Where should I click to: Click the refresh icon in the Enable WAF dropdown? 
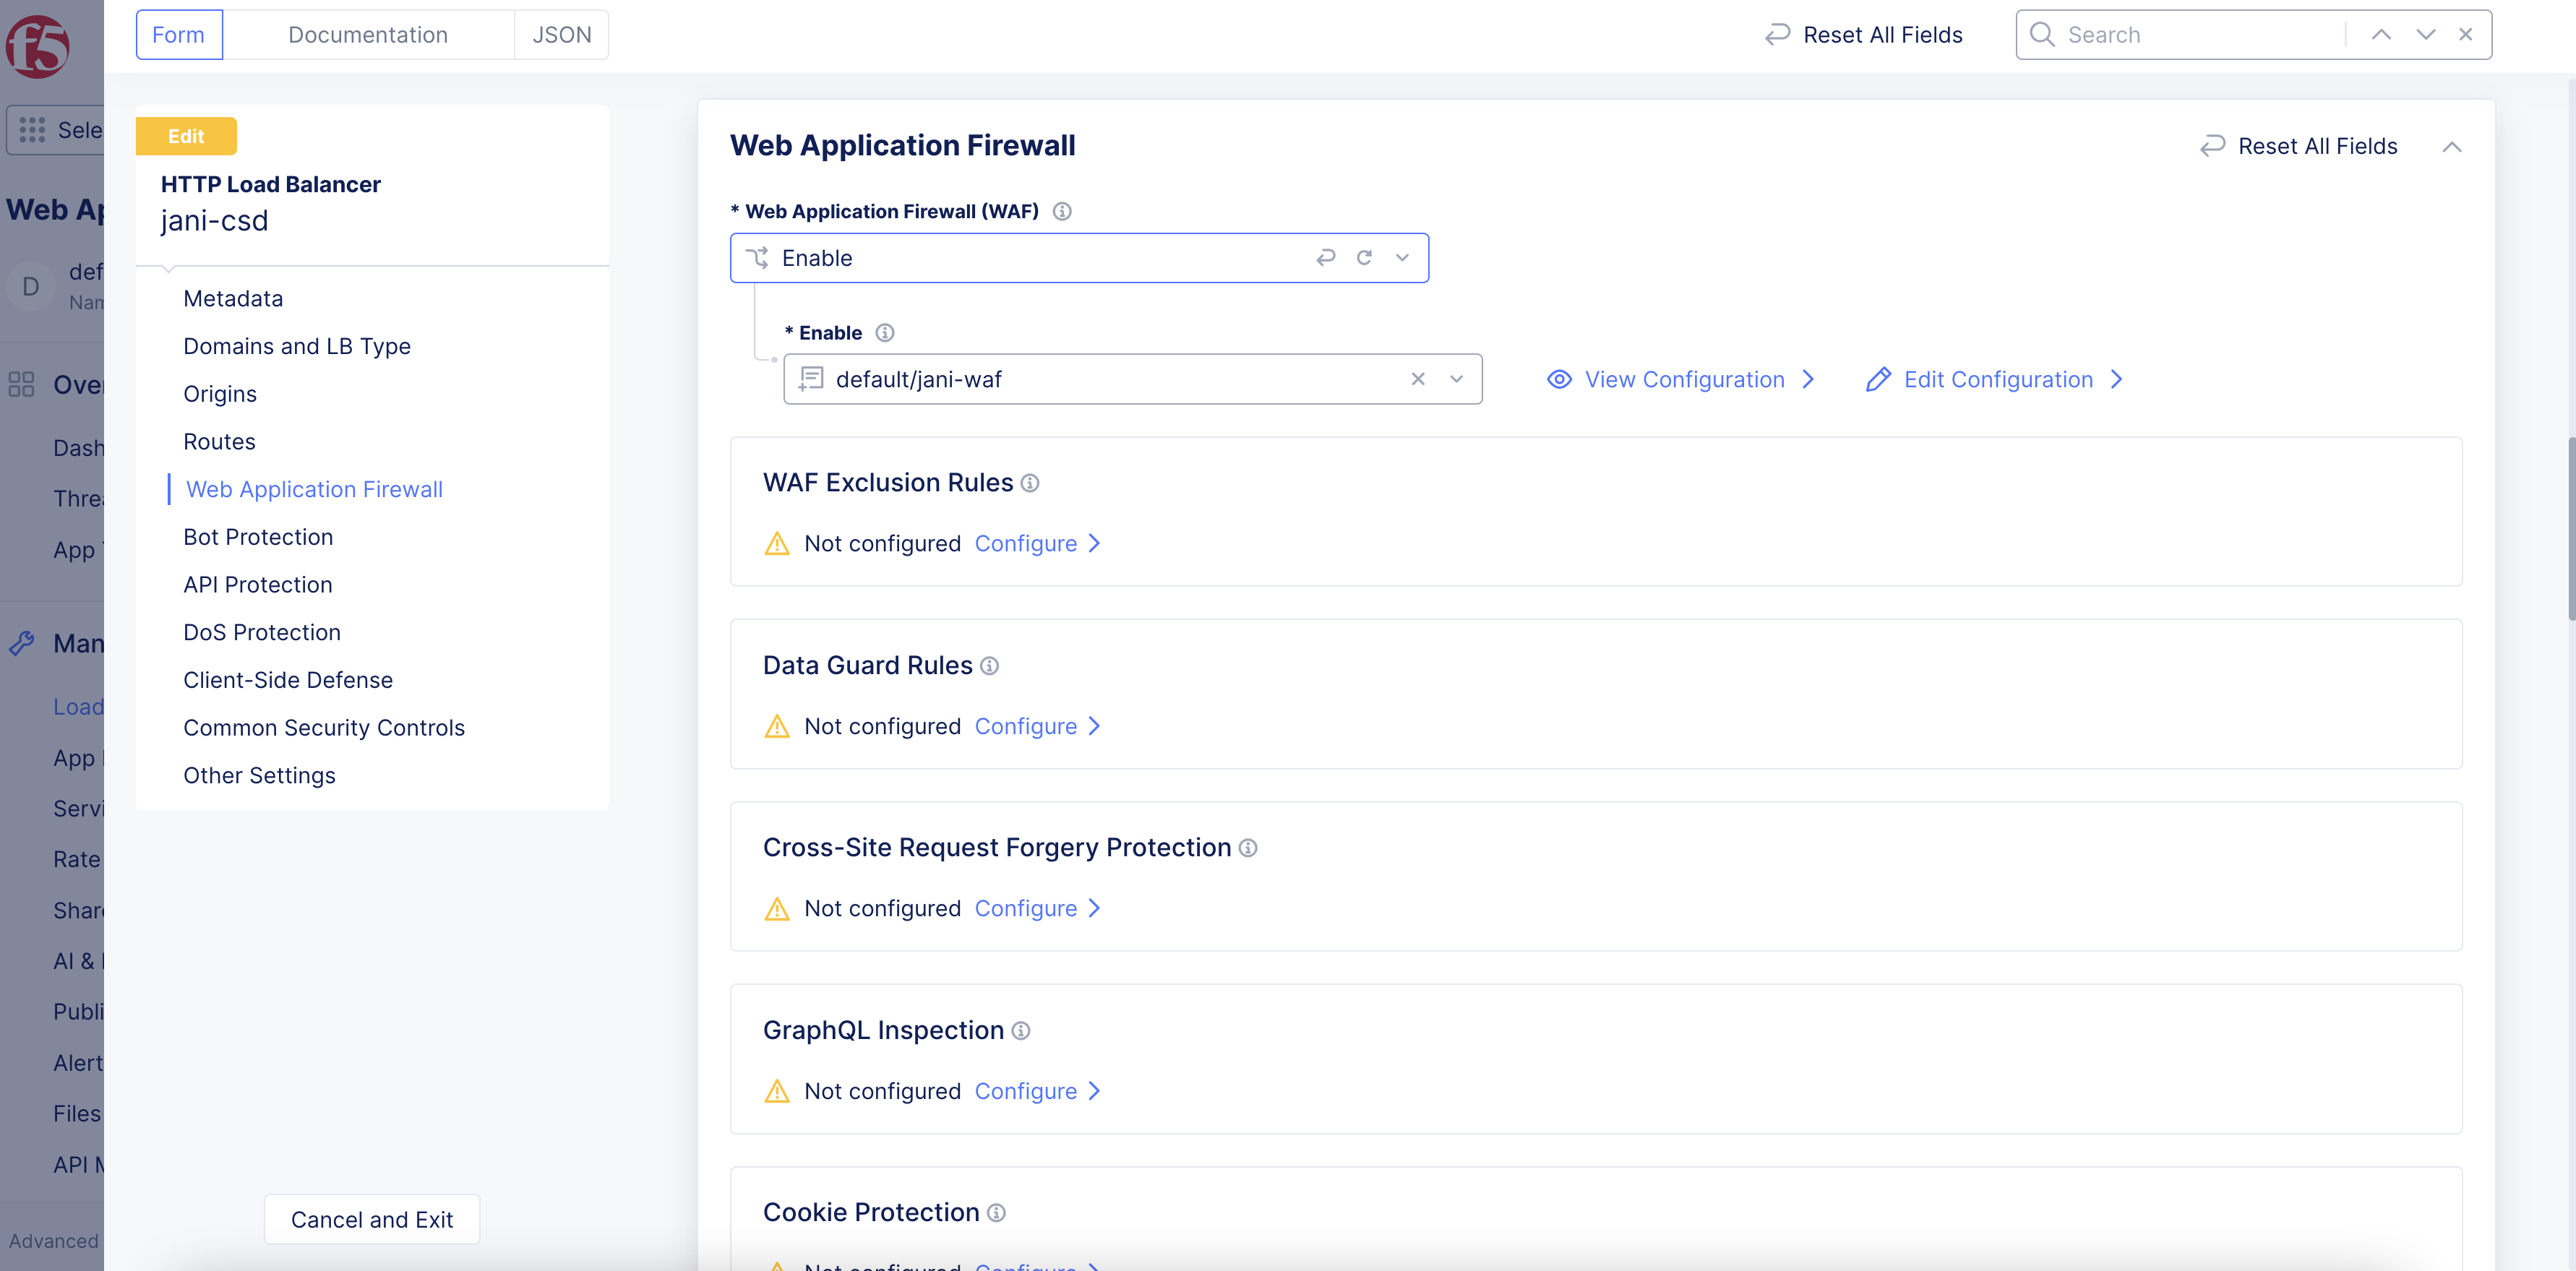[1364, 258]
